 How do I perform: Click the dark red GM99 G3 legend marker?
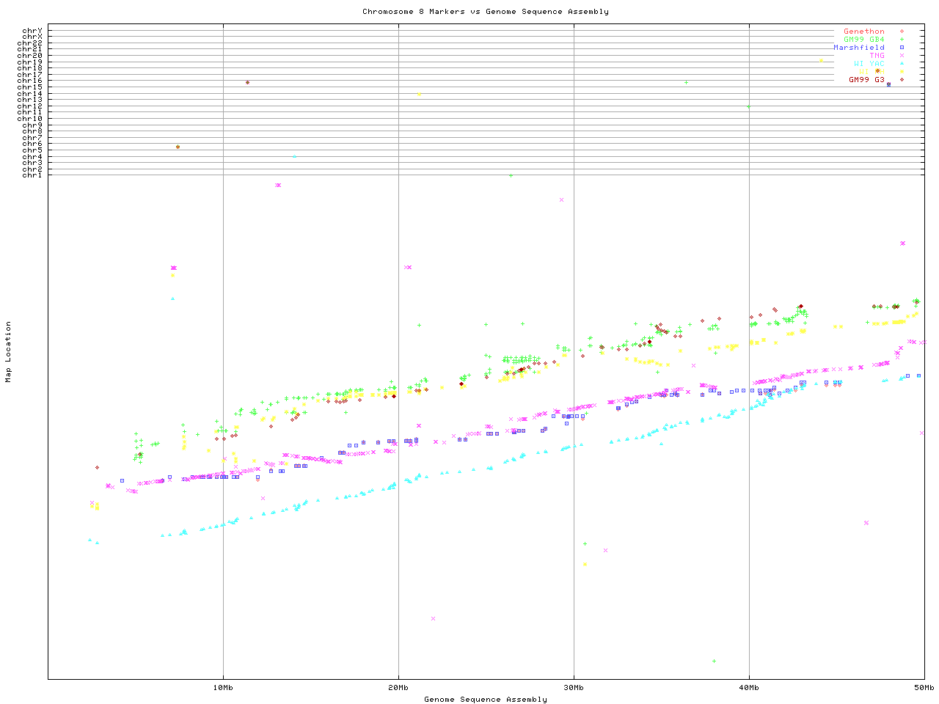point(902,79)
